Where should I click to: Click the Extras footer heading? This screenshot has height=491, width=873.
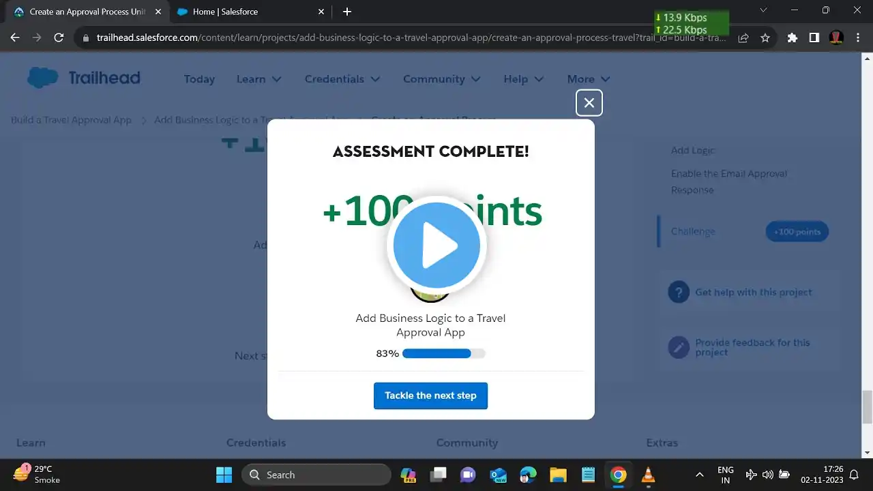click(x=662, y=443)
